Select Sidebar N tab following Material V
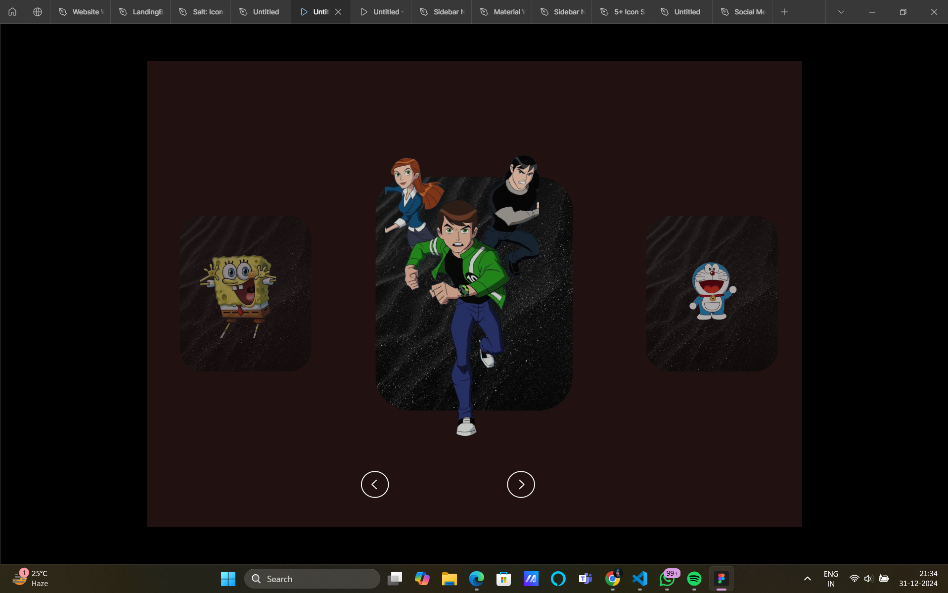 click(x=562, y=12)
